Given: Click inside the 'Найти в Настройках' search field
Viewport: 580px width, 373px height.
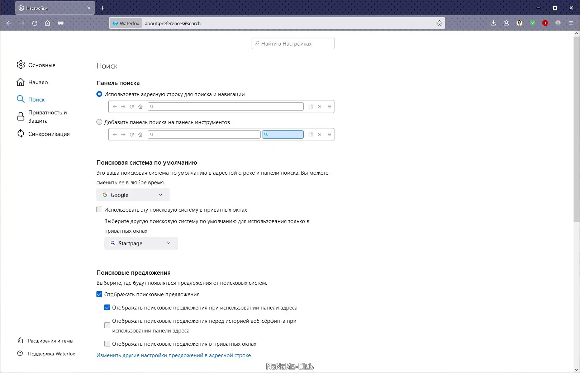Looking at the screenshot, I should pos(293,43).
